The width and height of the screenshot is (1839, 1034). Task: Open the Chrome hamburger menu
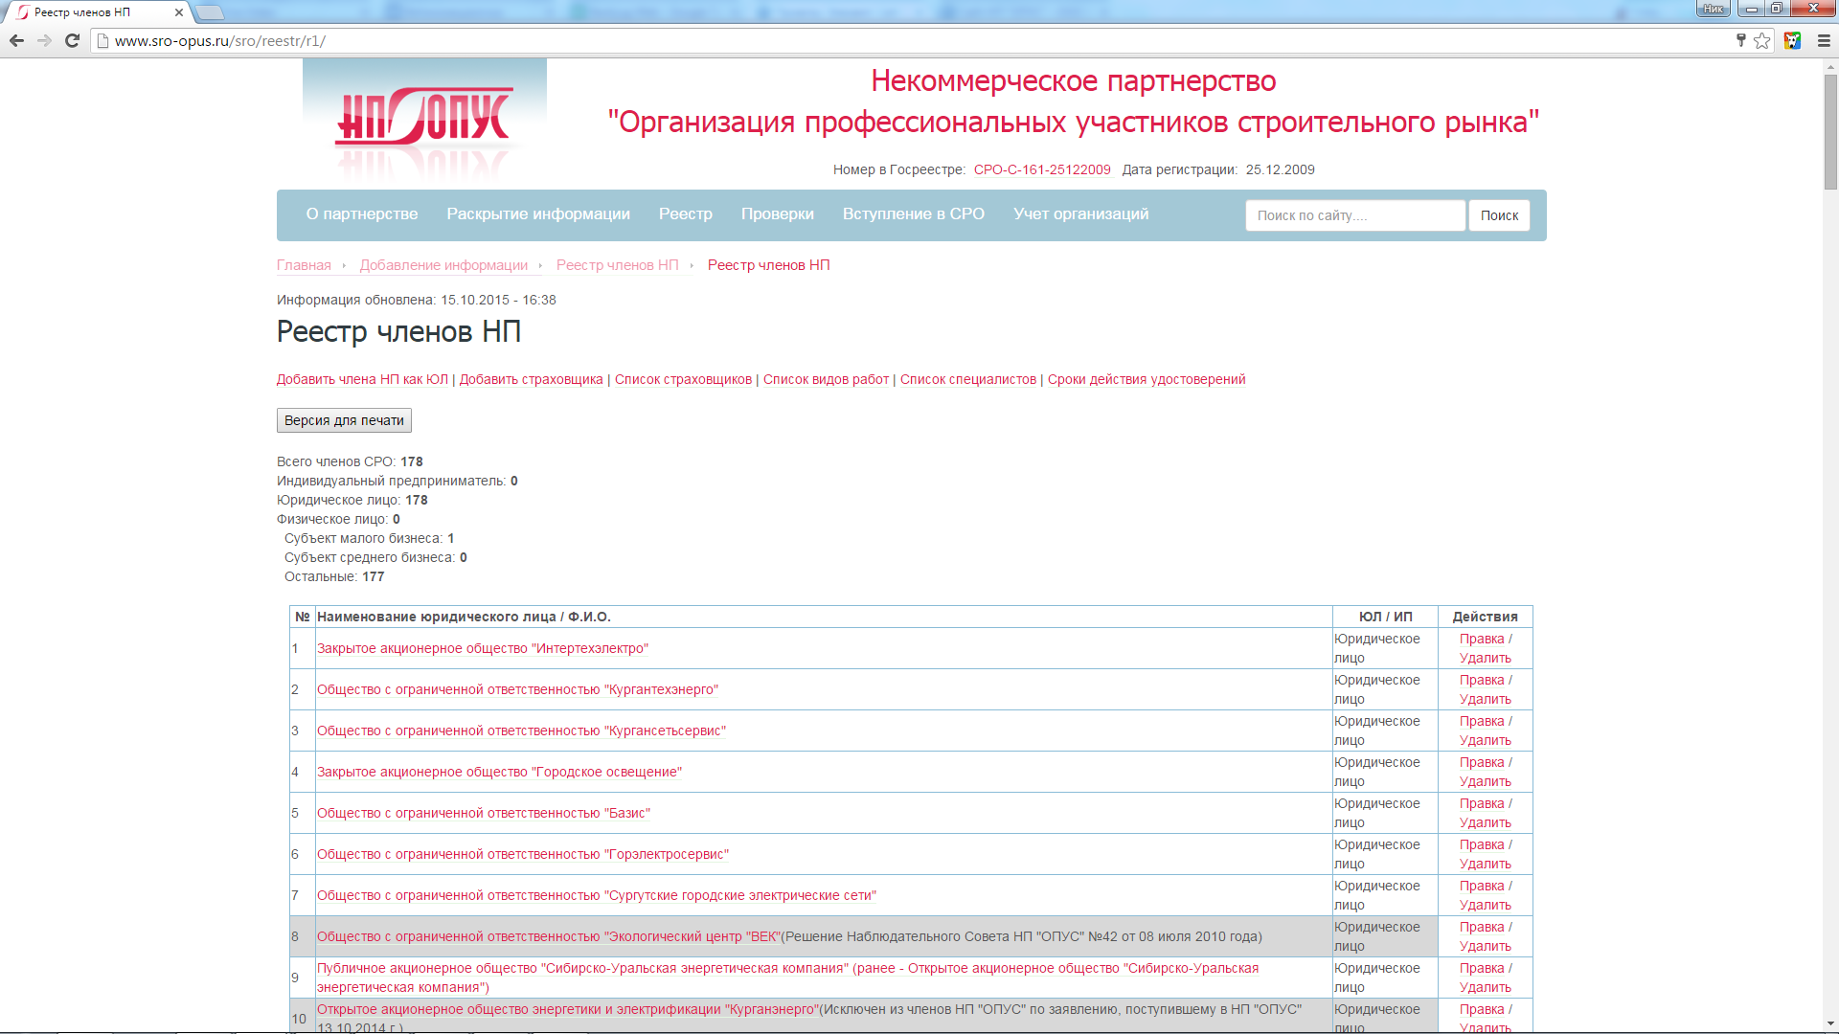pyautogui.click(x=1824, y=41)
